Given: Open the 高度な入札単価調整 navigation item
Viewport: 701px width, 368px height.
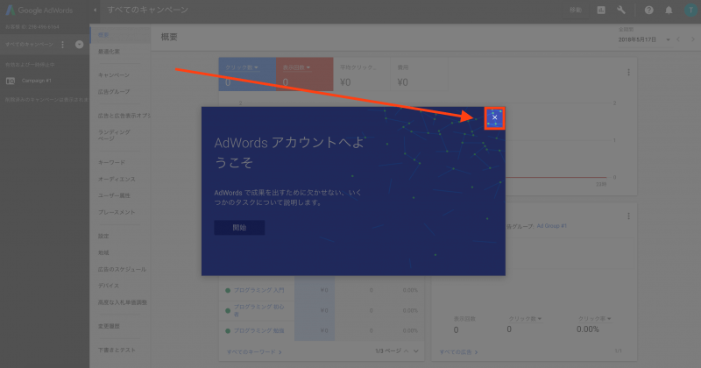Looking at the screenshot, I should tap(123, 302).
